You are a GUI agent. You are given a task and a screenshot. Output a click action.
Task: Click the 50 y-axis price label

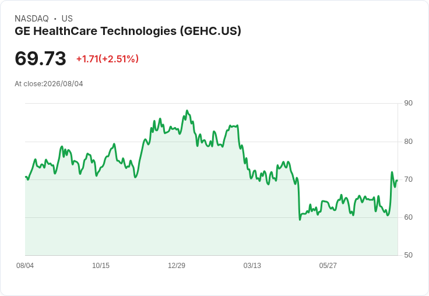(x=408, y=255)
